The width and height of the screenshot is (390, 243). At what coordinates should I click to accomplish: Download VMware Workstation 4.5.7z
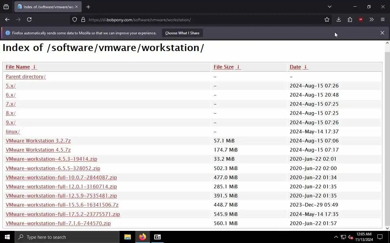tap(38, 150)
